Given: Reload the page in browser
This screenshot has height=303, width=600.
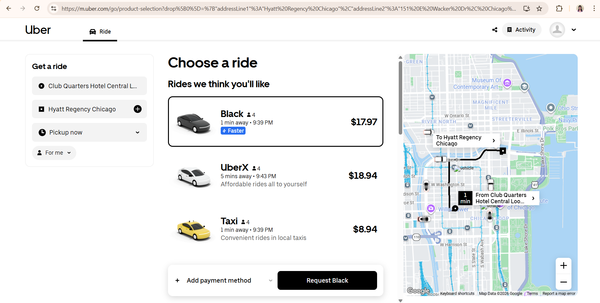Looking at the screenshot, I should pos(37,8).
